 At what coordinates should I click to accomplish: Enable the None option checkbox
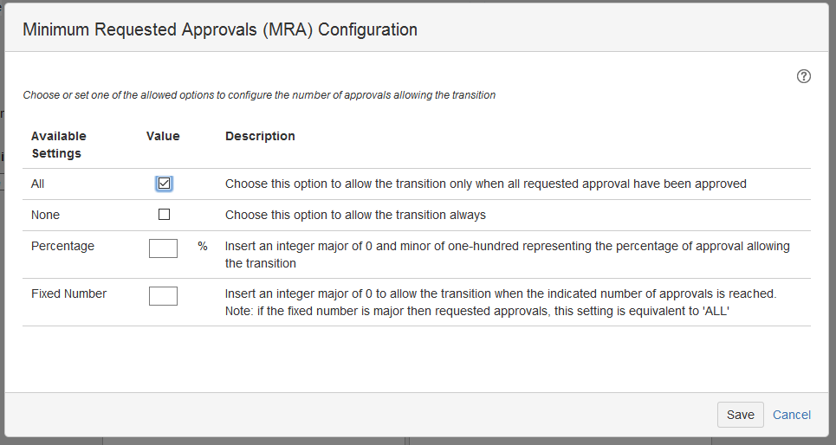coord(165,214)
